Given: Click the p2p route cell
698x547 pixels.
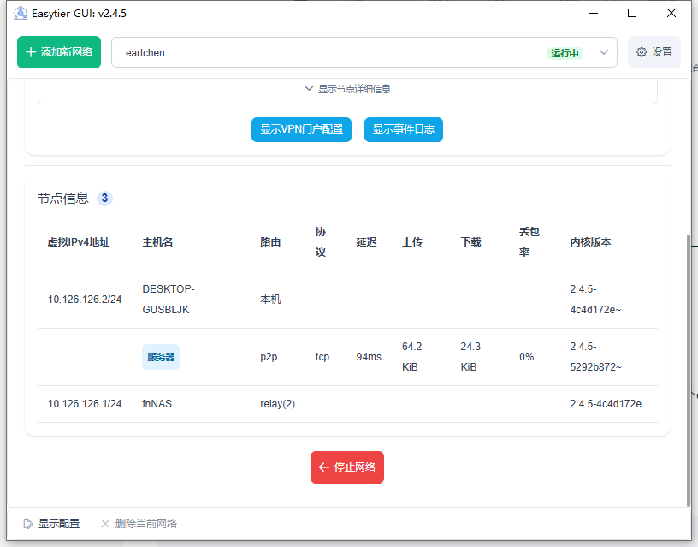Looking at the screenshot, I should click(x=269, y=357).
